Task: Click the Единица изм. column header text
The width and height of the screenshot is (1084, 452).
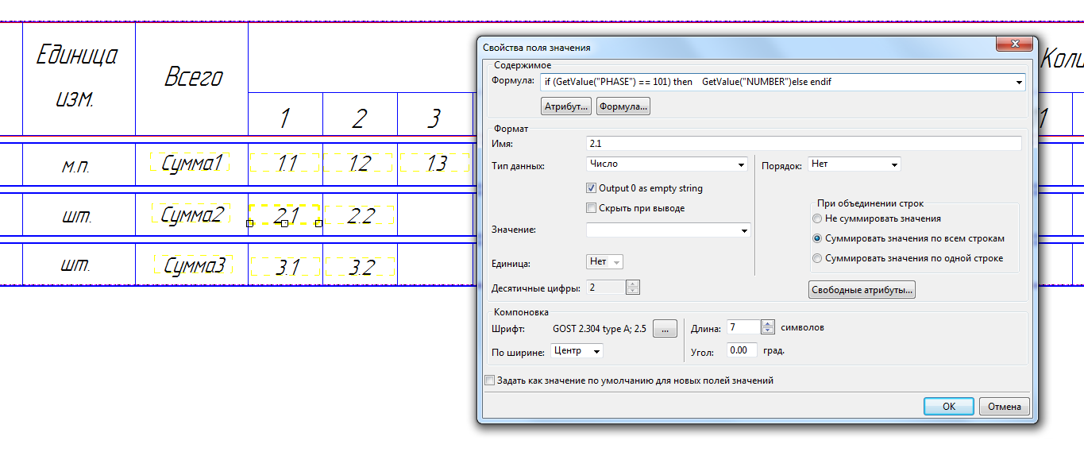Action: click(77, 78)
